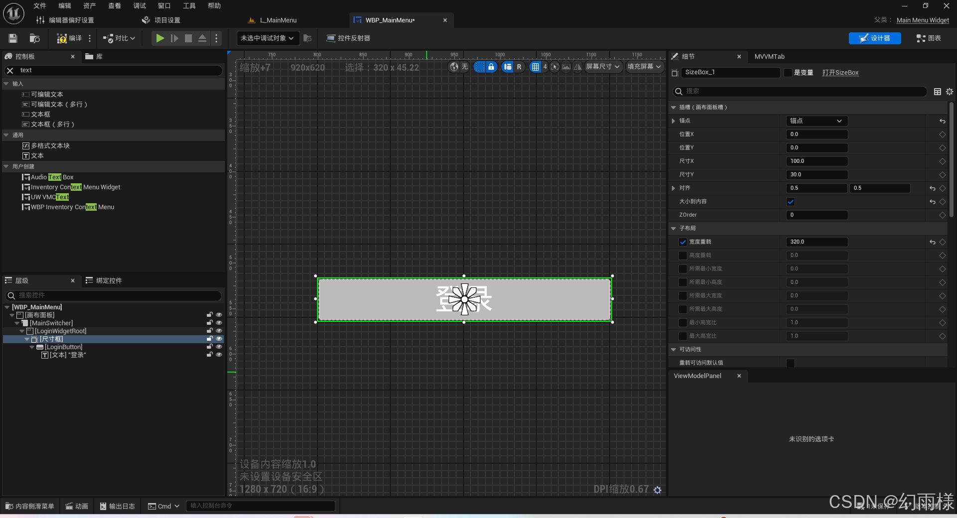Stop the simulation
The image size is (957, 518).
click(188, 38)
